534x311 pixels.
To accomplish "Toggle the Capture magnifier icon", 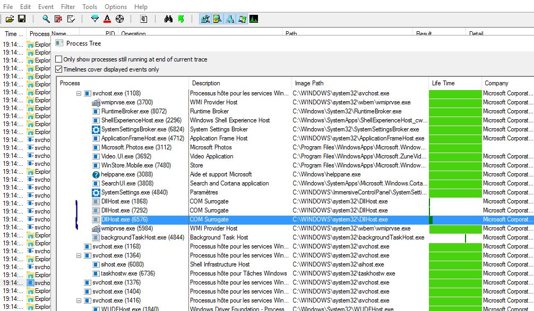I will pos(46,19).
